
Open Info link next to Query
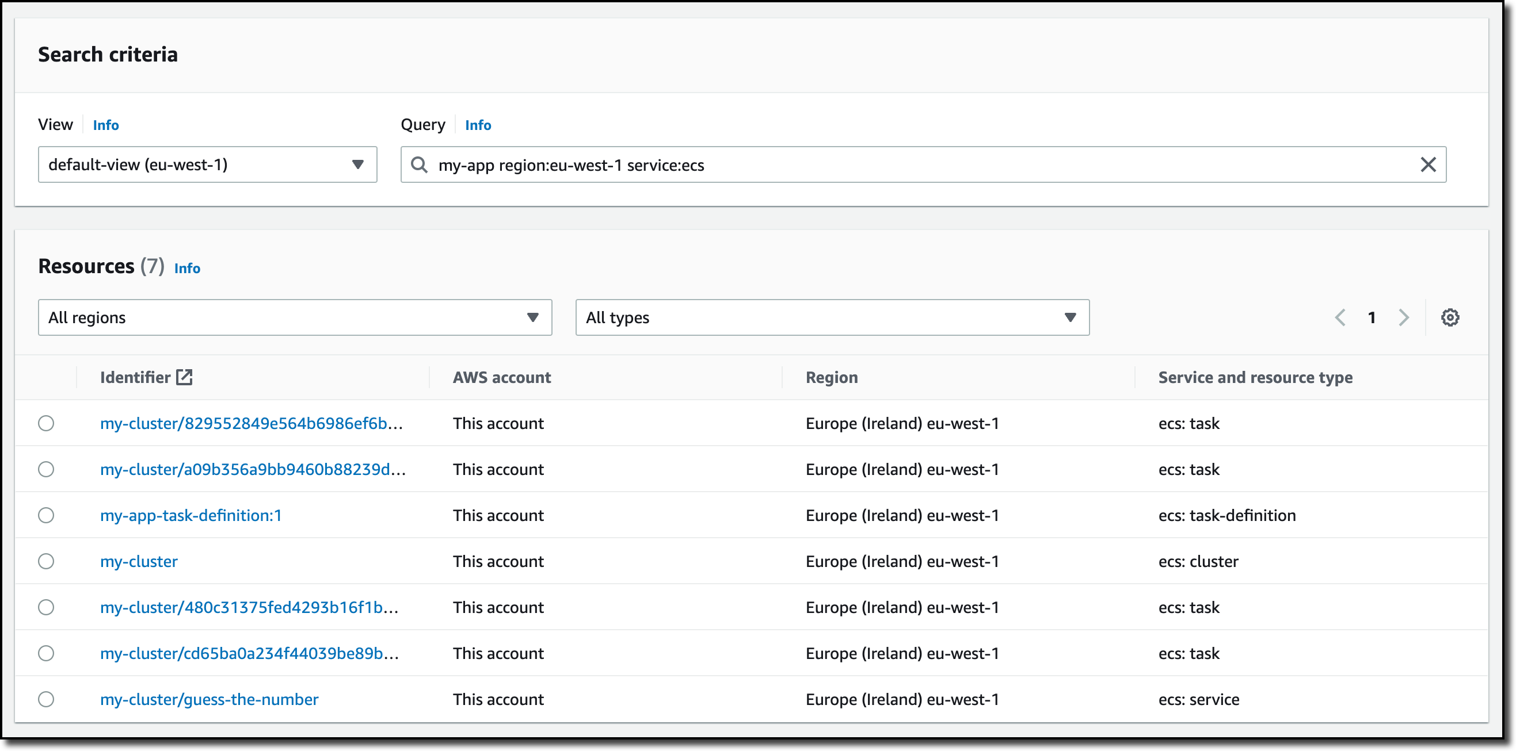click(478, 125)
